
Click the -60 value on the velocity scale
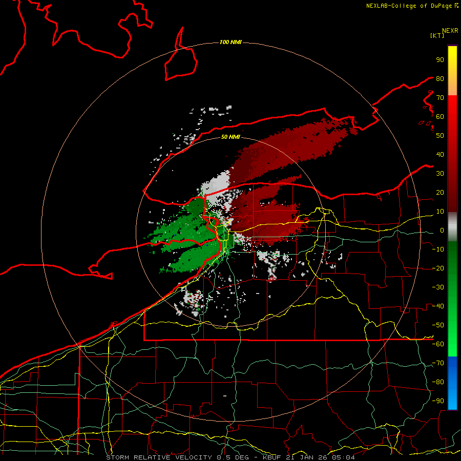pyautogui.click(x=438, y=344)
